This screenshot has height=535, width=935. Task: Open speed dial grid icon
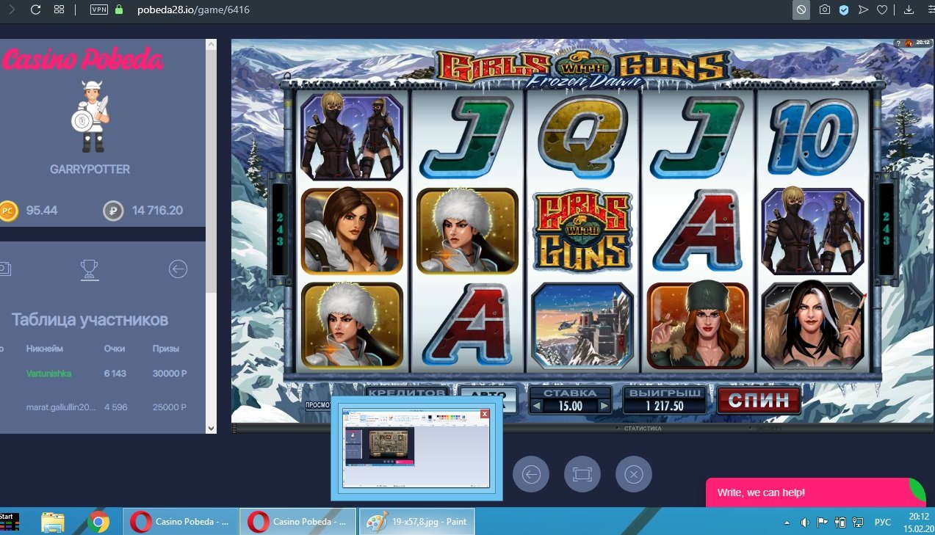[59, 10]
